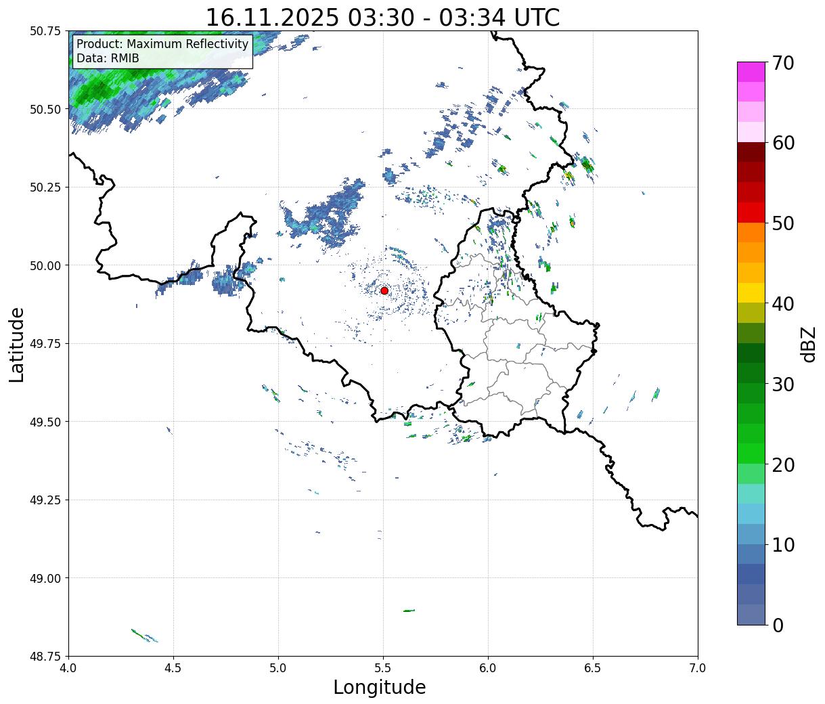Click the colorbar tick label 10

coord(782,544)
